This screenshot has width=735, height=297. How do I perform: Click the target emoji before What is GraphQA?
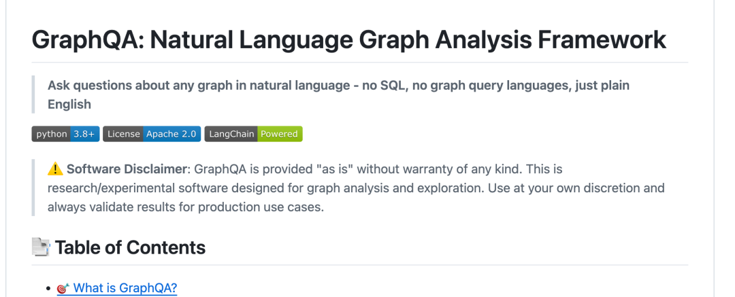pyautogui.click(x=63, y=288)
